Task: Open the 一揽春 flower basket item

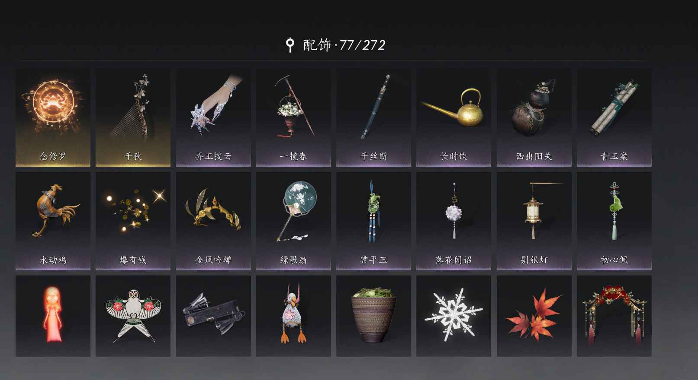Action: click(x=293, y=117)
